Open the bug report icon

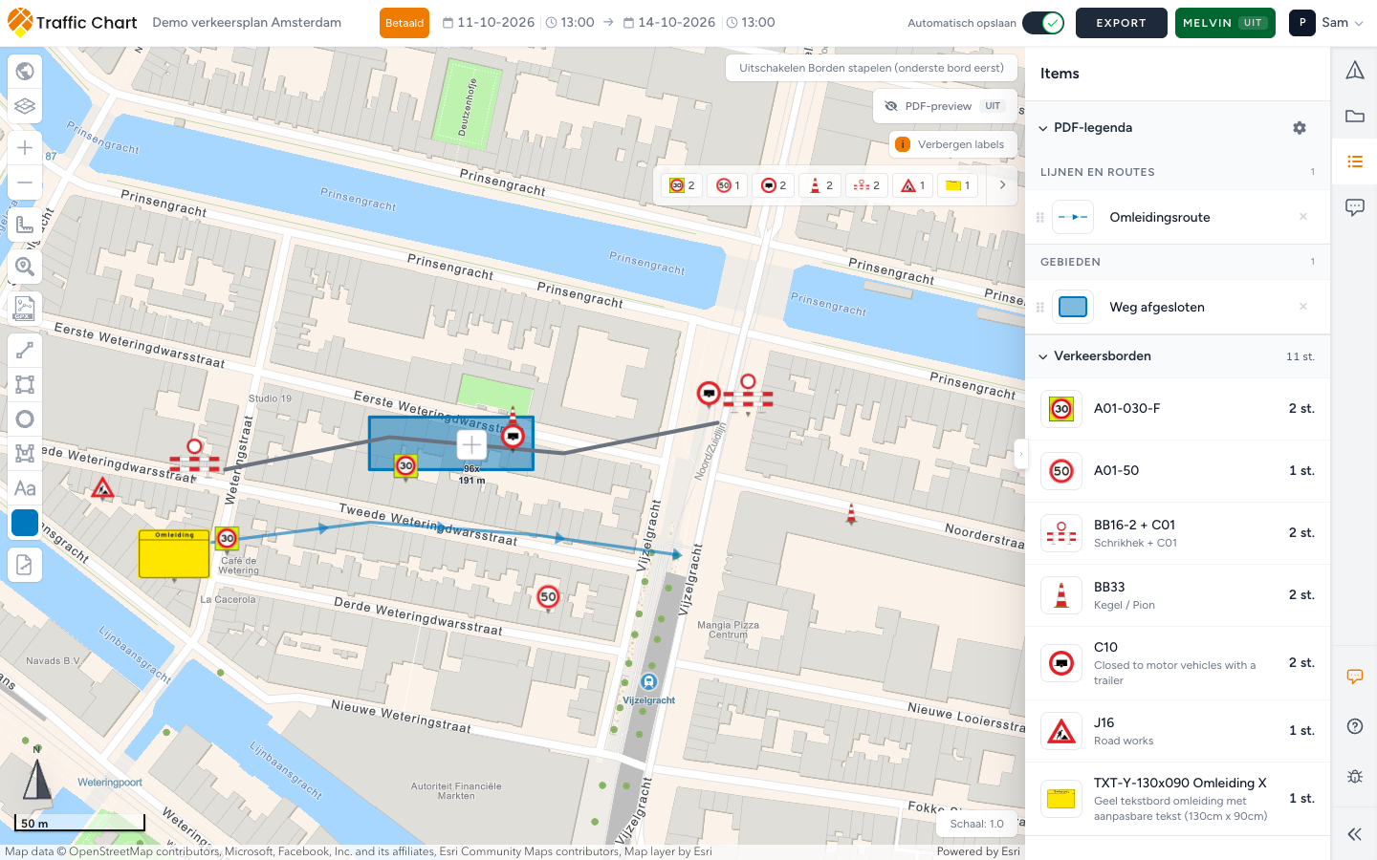pyautogui.click(x=1355, y=776)
